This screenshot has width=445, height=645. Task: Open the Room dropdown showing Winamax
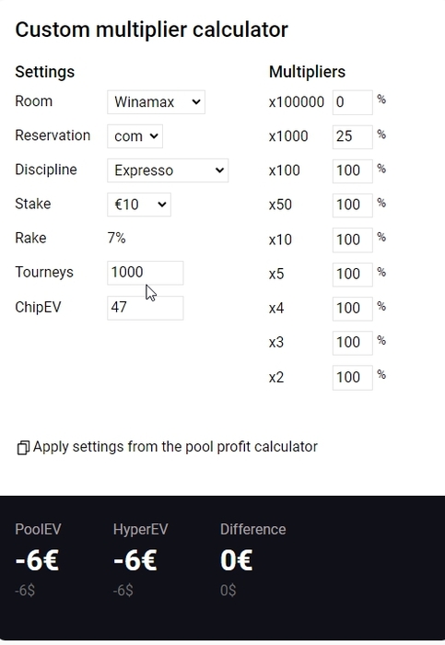[157, 102]
